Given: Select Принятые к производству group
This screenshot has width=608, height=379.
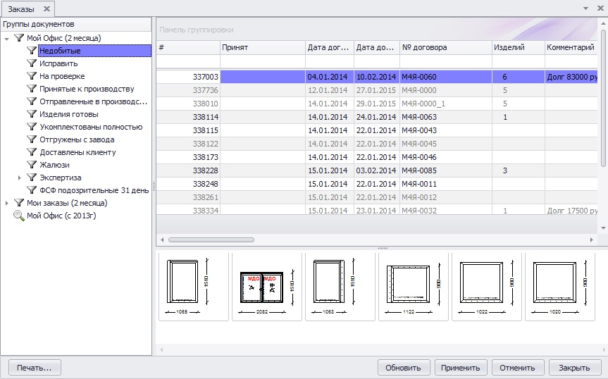Looking at the screenshot, I should [x=87, y=89].
